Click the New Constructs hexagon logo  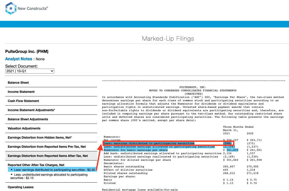[x=11, y=8]
